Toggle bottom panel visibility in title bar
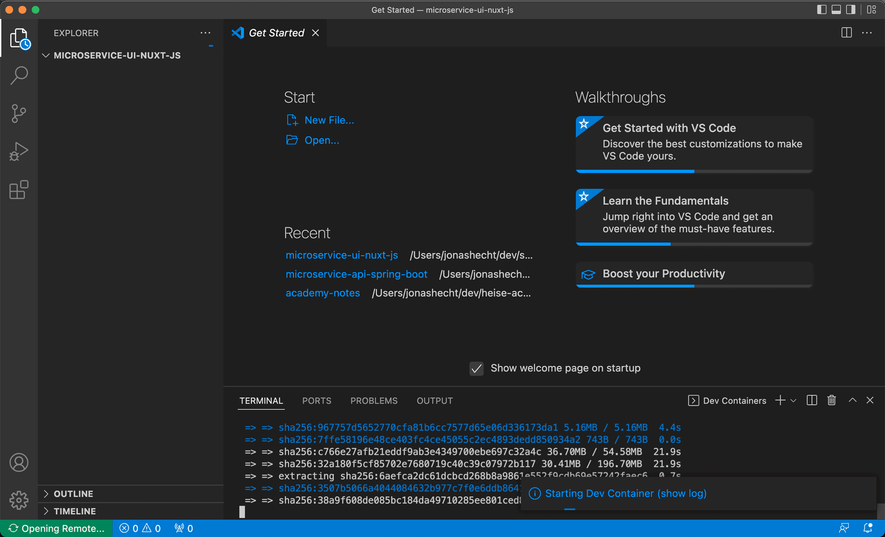 836,10
